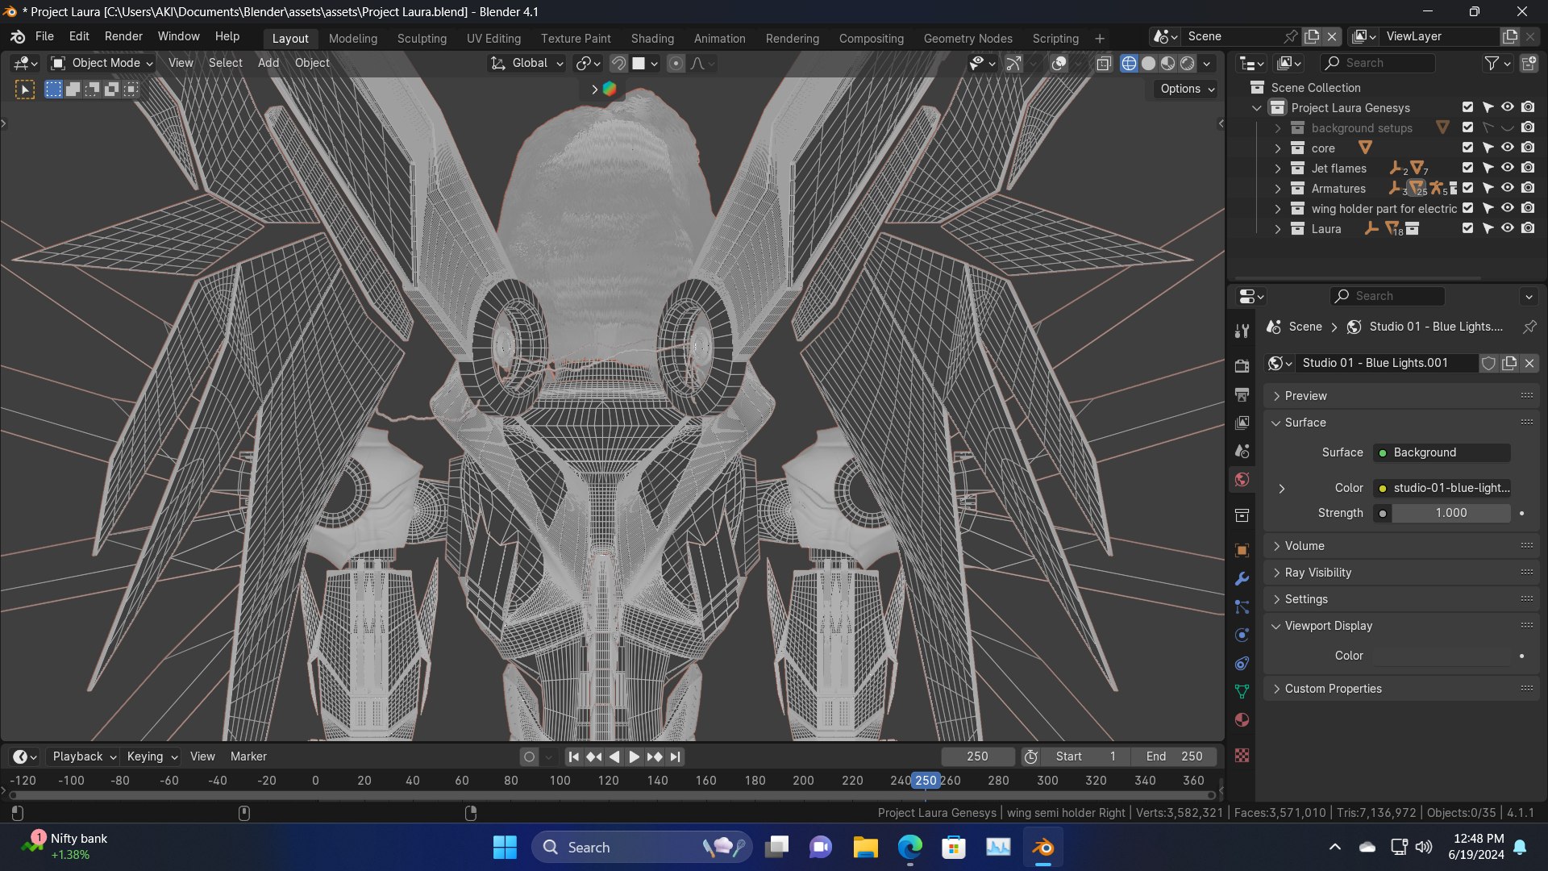Image resolution: width=1548 pixels, height=871 pixels.
Task: Open the Render properties tab icon
Action: pyautogui.click(x=1242, y=366)
